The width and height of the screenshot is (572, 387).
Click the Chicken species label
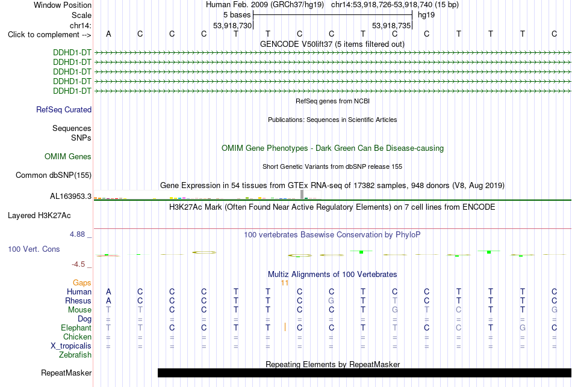[77, 337]
